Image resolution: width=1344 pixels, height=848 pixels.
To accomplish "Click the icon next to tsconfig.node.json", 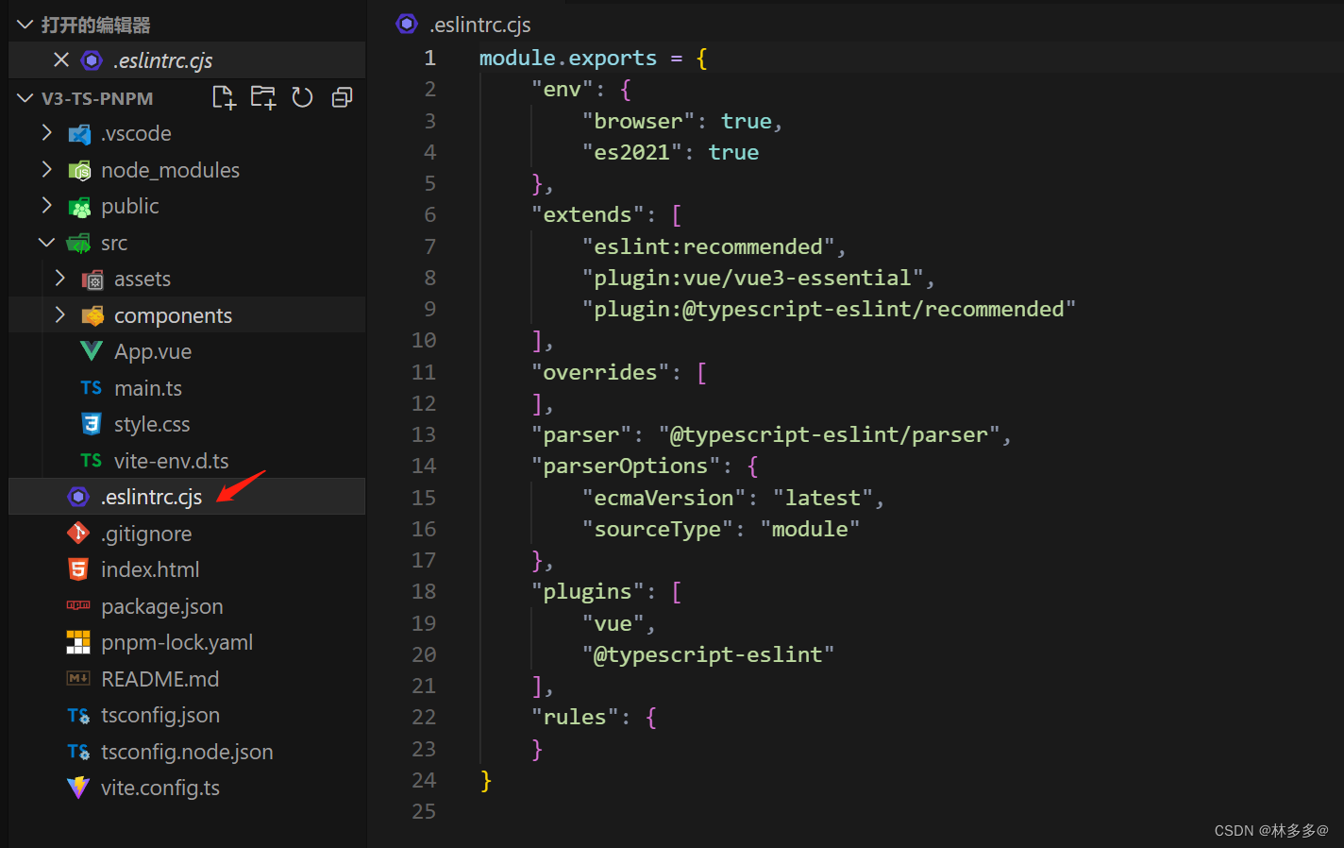I will click(78, 752).
